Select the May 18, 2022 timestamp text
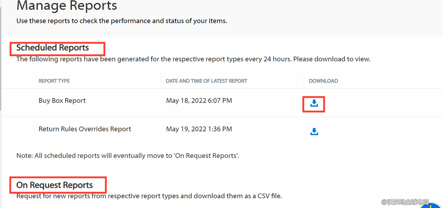443x208 pixels. tap(199, 100)
